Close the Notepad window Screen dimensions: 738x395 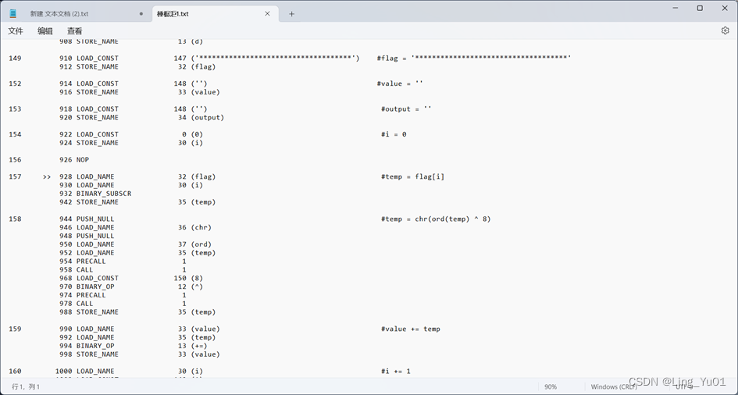725,8
